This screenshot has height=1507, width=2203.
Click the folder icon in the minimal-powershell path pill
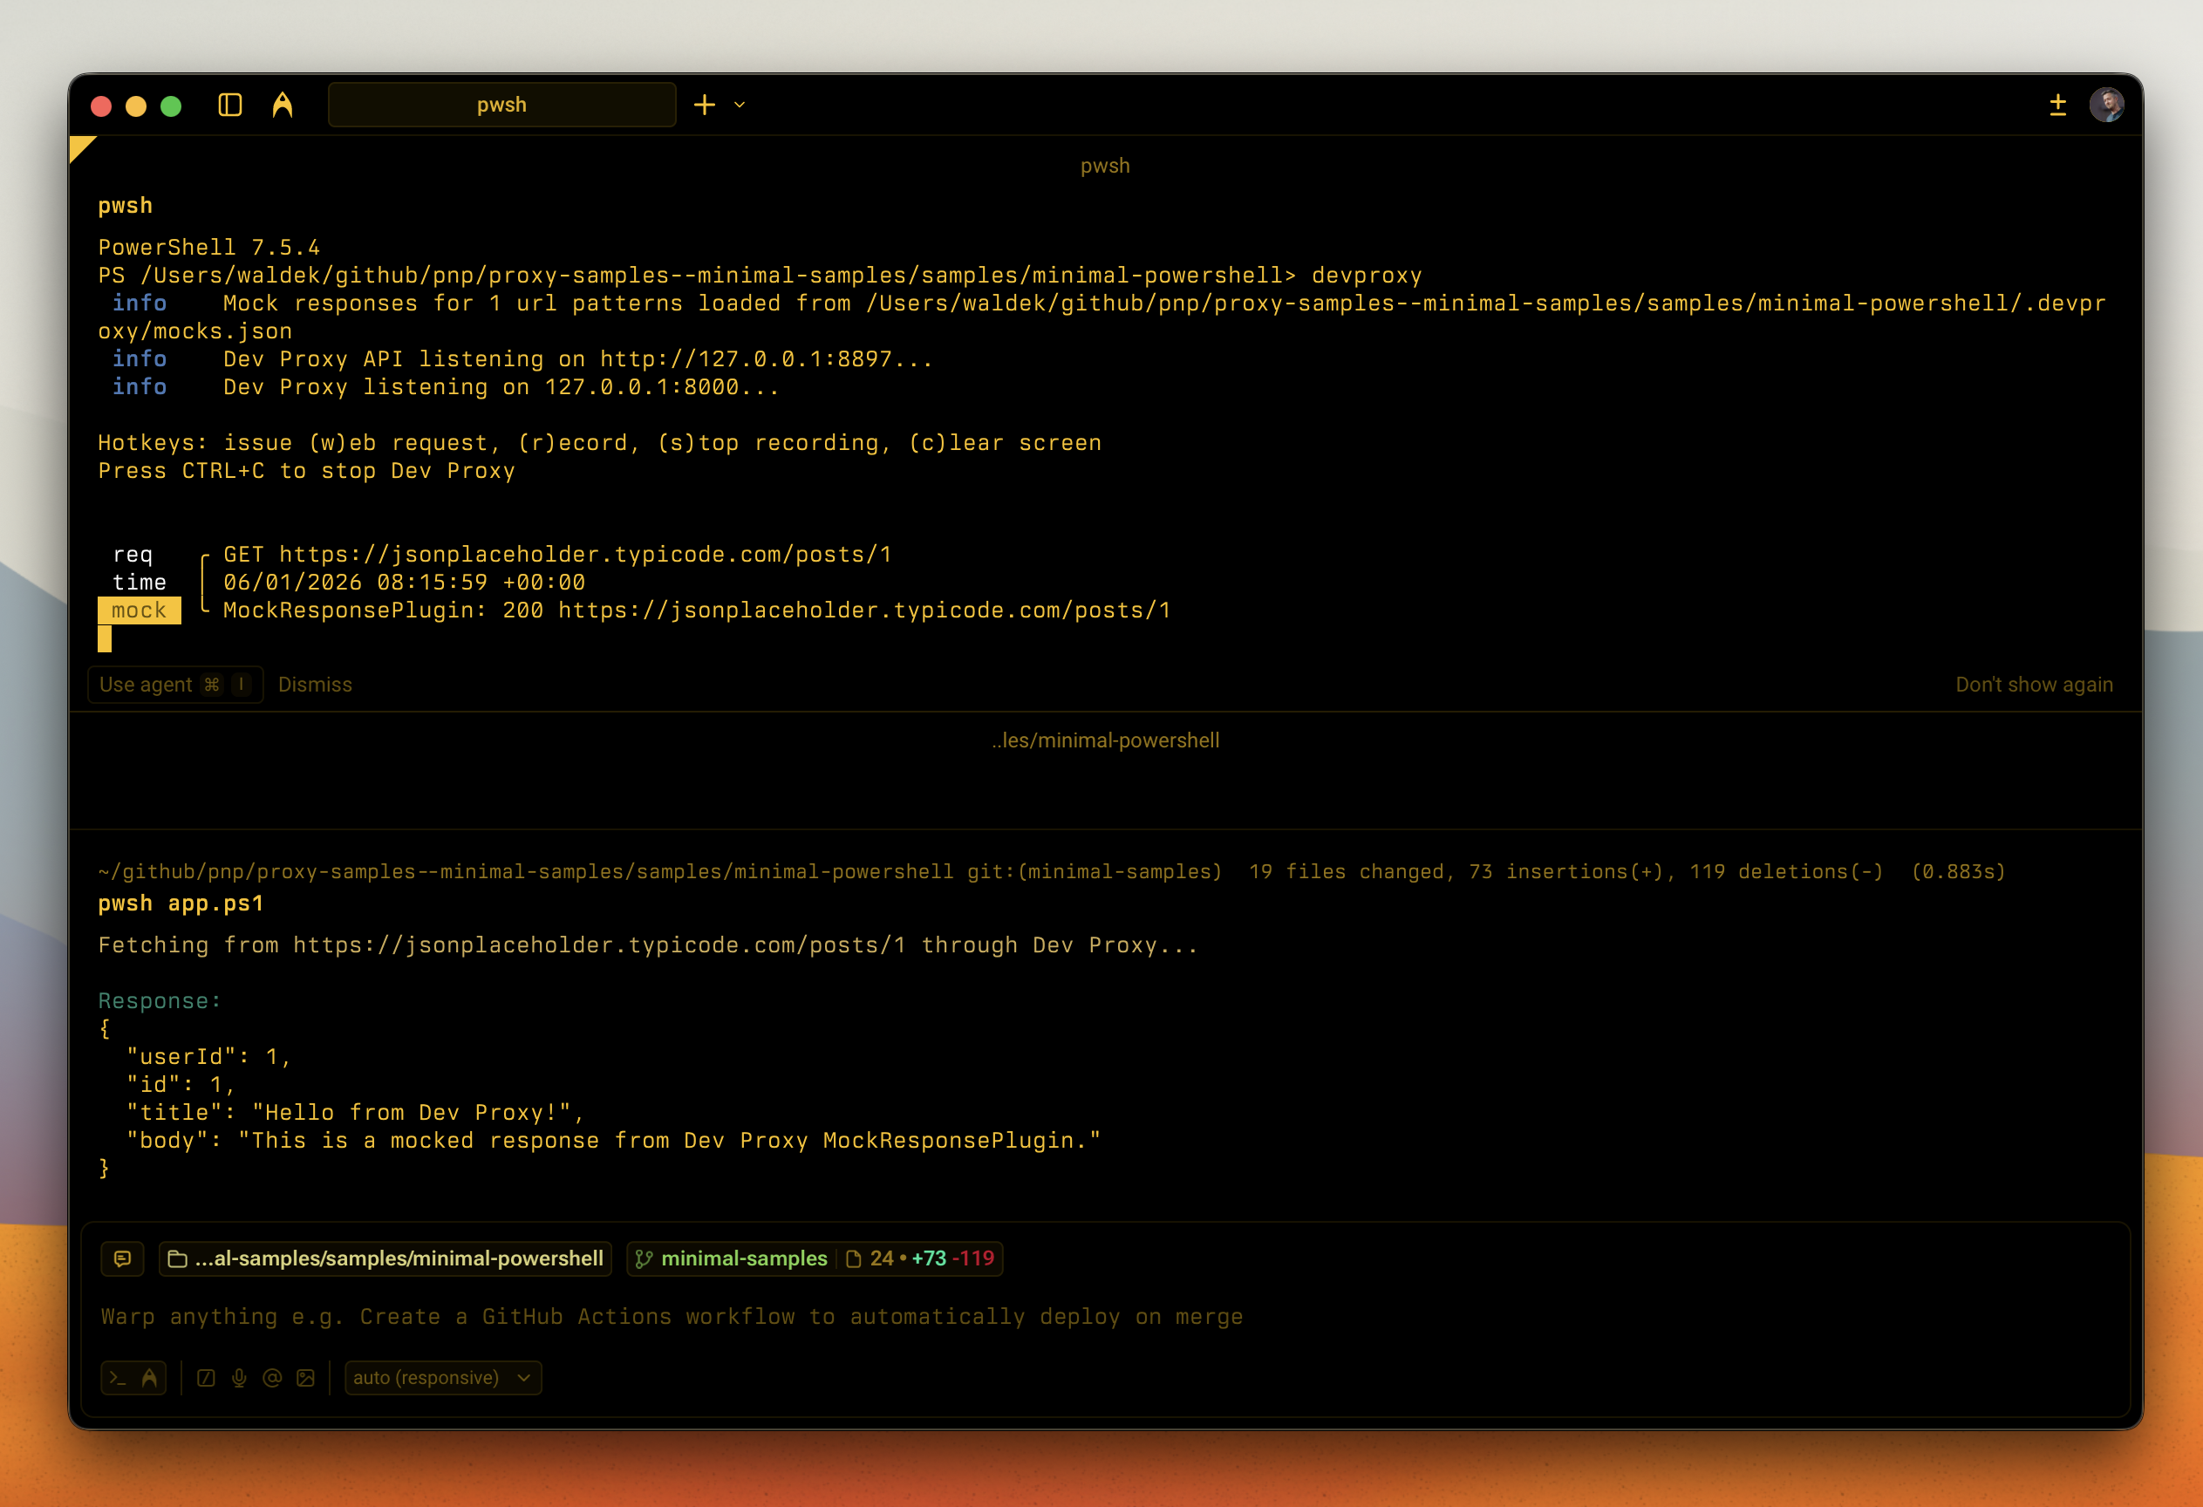[177, 1258]
